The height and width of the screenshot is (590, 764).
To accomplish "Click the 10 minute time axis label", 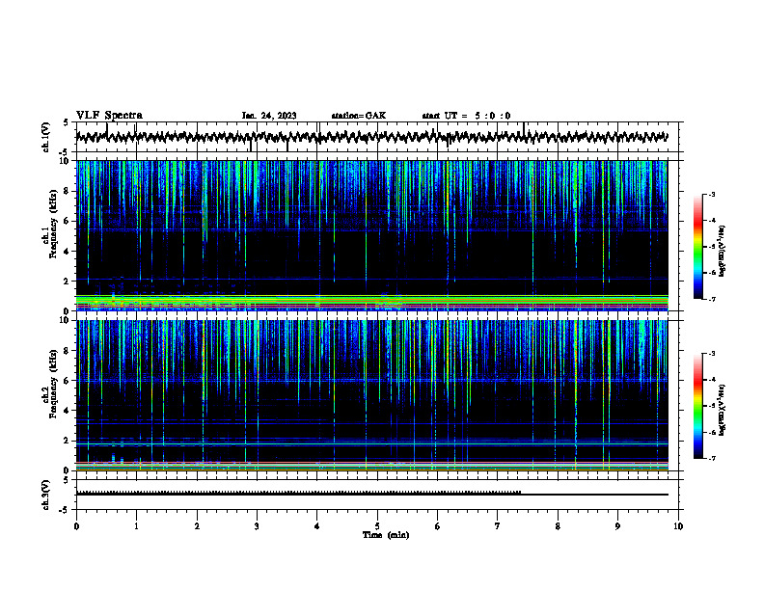I will (x=678, y=526).
